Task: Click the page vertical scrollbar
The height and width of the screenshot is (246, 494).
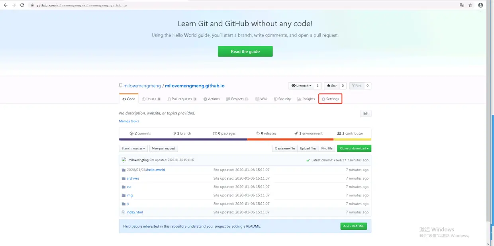Action: pos(489,116)
